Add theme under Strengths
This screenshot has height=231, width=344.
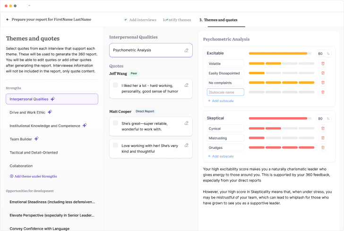coord(33,176)
